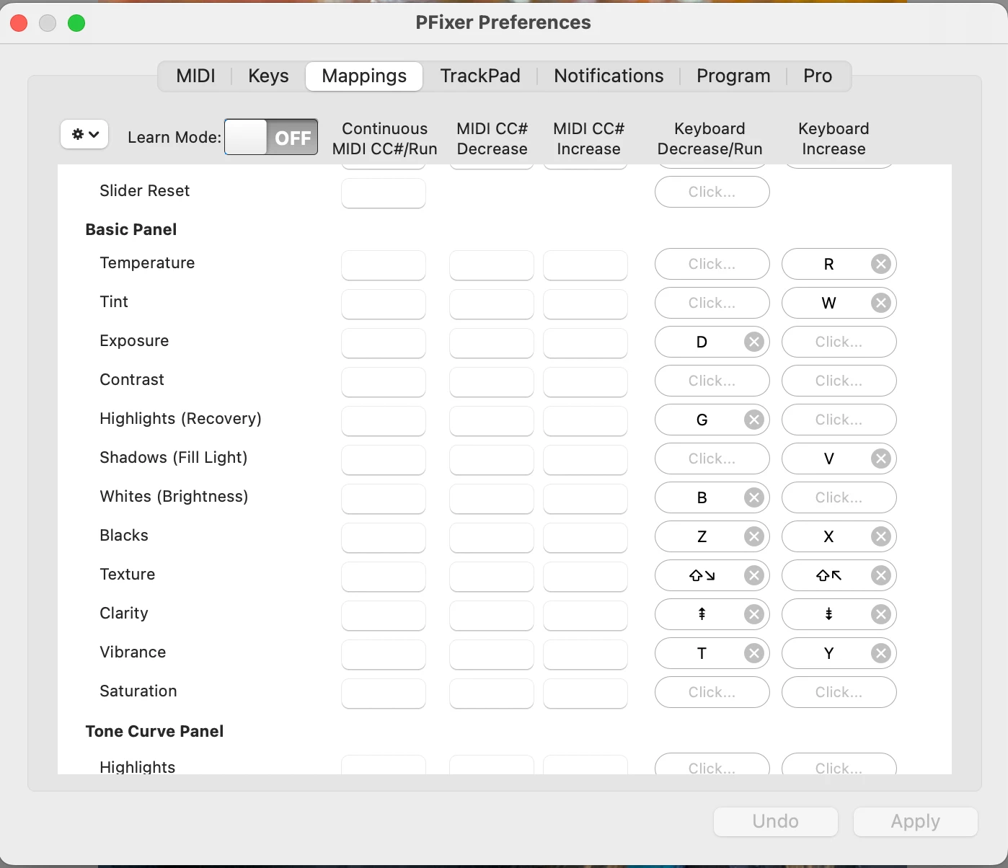Set Temperature keyboard decrease shortcut
Viewport: 1008px width, 868px height.
[x=712, y=264]
